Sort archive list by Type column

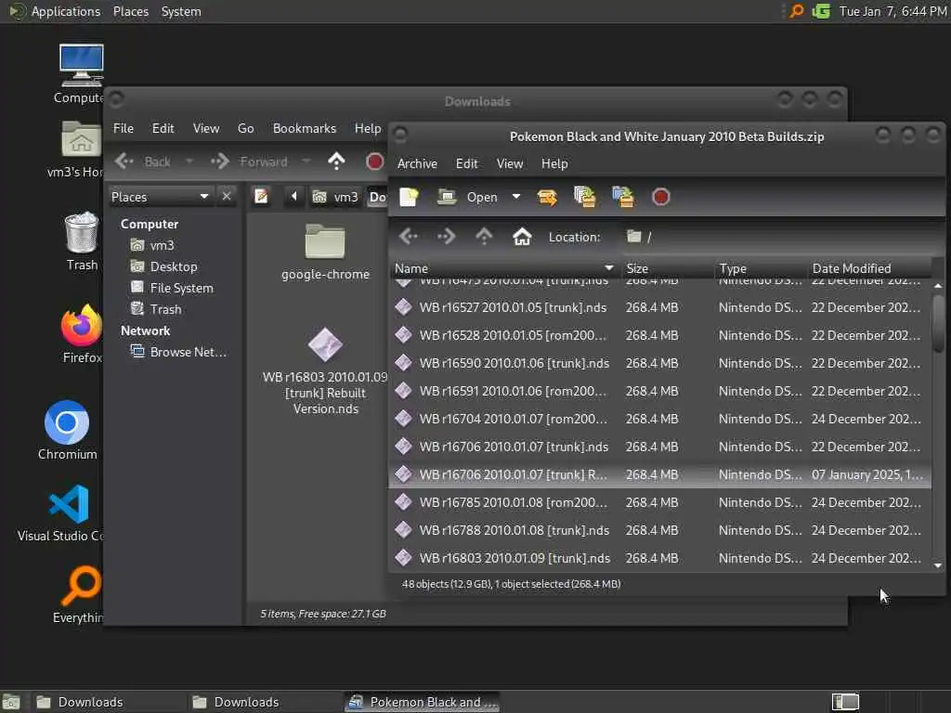tap(761, 268)
